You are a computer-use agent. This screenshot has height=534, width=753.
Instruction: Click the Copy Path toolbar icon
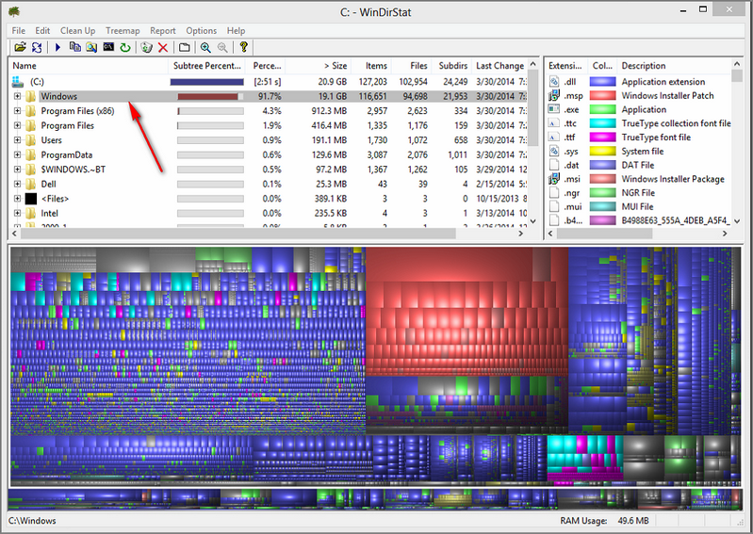pos(75,47)
